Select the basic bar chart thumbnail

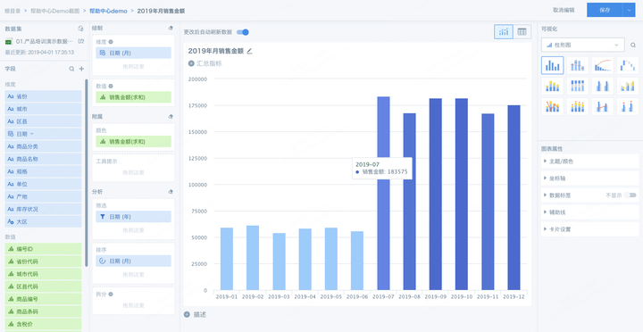pyautogui.click(x=553, y=65)
